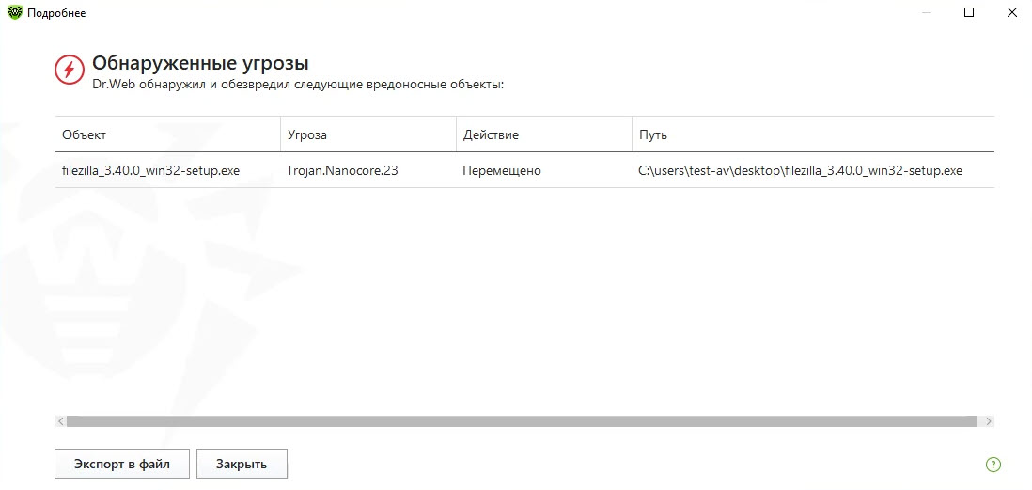
Task: Click the red lightning threat icon
Action: pos(70,70)
